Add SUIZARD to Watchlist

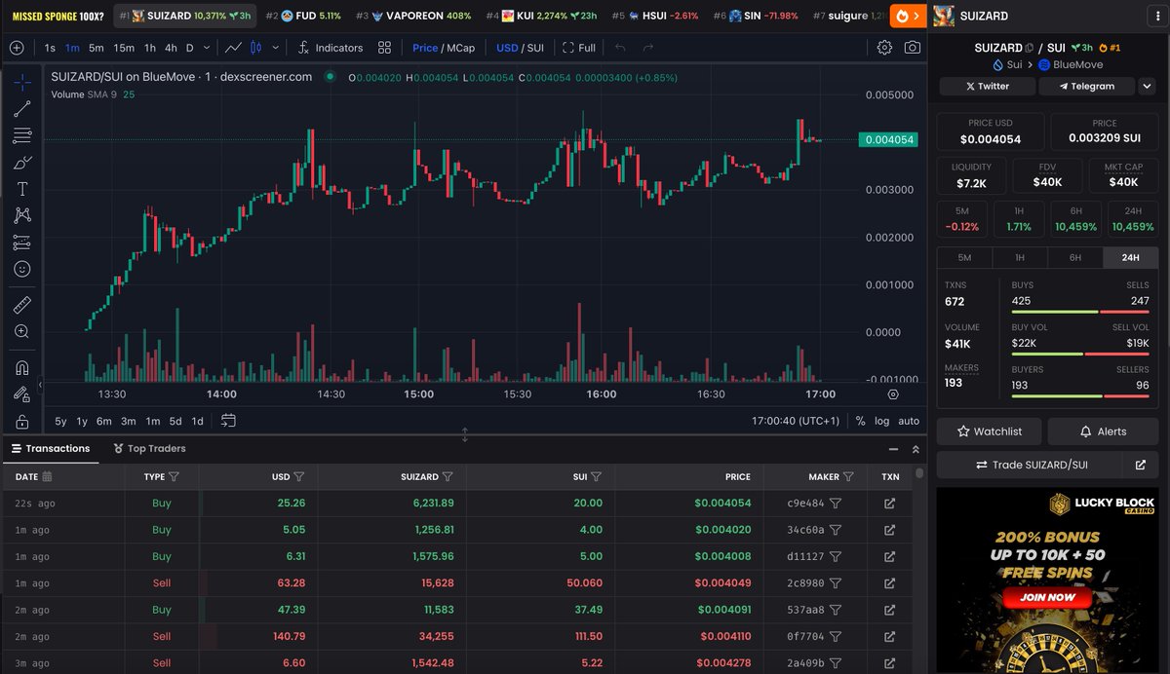[990, 431]
